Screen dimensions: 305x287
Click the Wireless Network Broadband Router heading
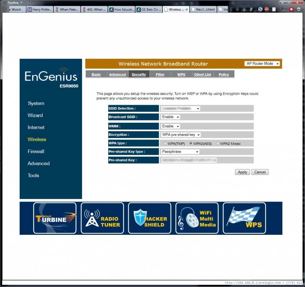(x=163, y=64)
